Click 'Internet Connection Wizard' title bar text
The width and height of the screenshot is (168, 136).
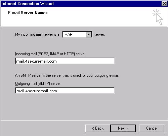point(28,4)
